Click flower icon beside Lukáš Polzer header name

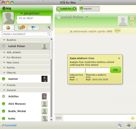(59, 17)
